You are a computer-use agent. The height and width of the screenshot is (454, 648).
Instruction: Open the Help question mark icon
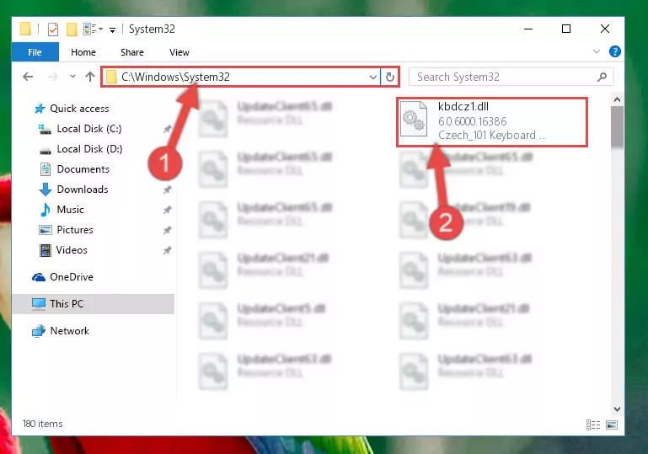tap(615, 51)
